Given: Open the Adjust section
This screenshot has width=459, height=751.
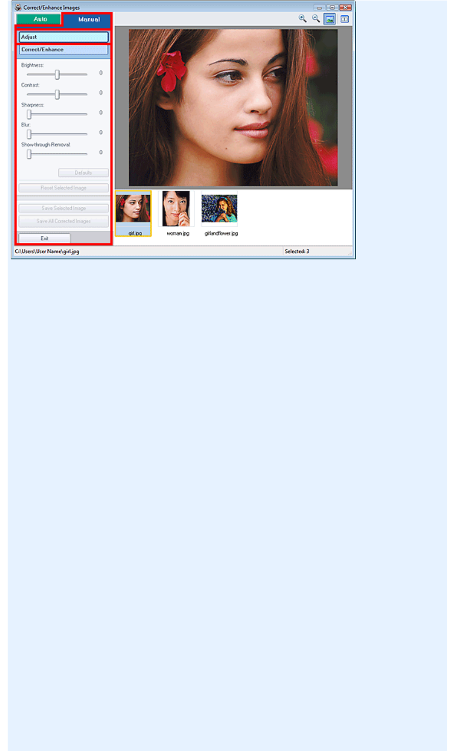Looking at the screenshot, I should click(x=64, y=37).
